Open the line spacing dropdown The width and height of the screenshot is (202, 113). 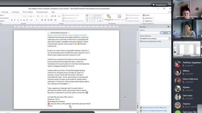pyautogui.click(x=59, y=16)
